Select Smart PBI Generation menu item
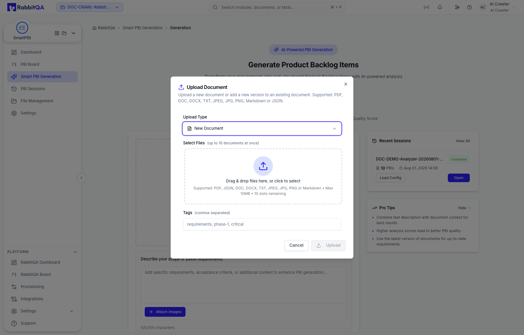The width and height of the screenshot is (524, 335). tap(42, 76)
